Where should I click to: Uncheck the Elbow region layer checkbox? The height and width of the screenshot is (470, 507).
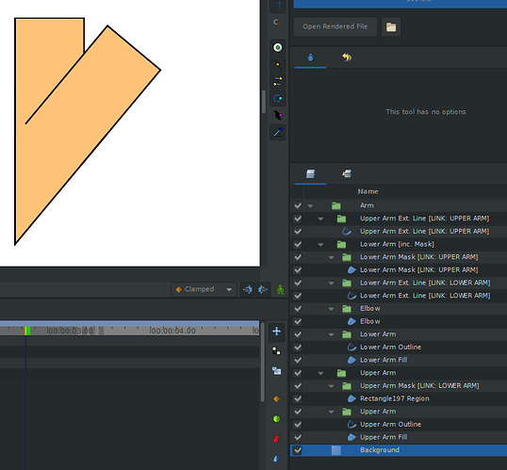click(x=298, y=321)
